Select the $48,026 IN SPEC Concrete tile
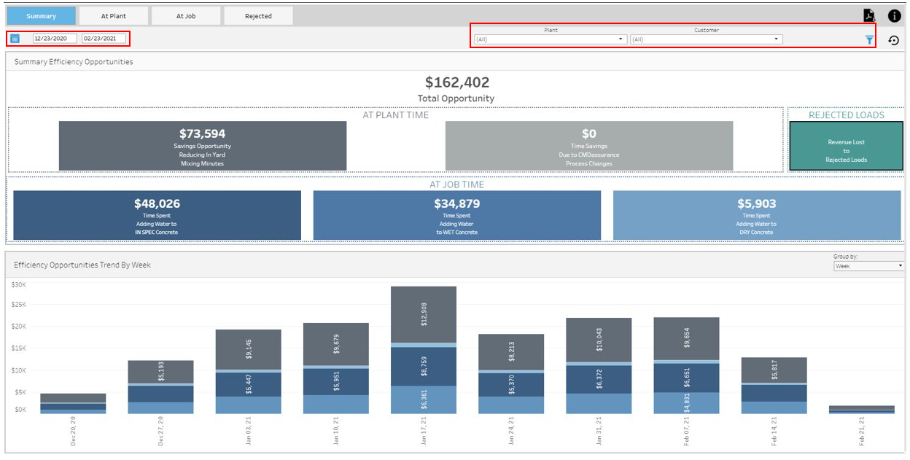 click(x=157, y=215)
